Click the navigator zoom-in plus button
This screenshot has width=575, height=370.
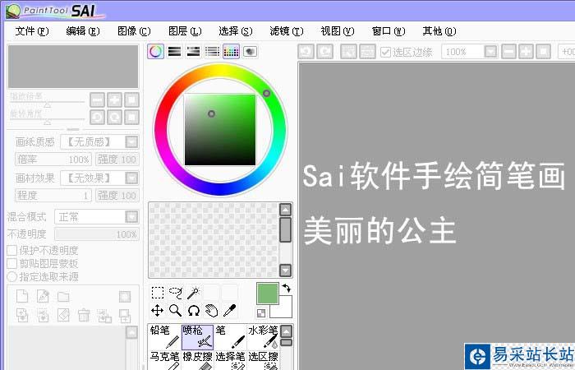[114, 99]
